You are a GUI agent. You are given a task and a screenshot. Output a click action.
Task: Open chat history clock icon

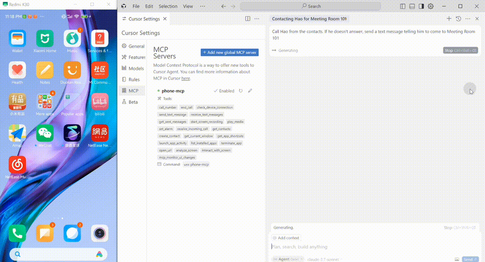pyautogui.click(x=459, y=19)
